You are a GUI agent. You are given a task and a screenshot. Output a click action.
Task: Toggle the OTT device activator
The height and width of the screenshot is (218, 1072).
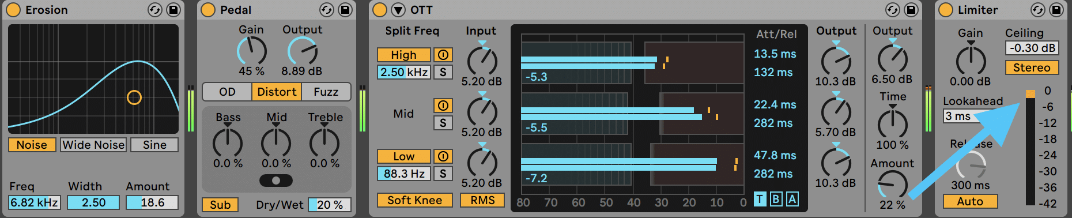(x=380, y=10)
